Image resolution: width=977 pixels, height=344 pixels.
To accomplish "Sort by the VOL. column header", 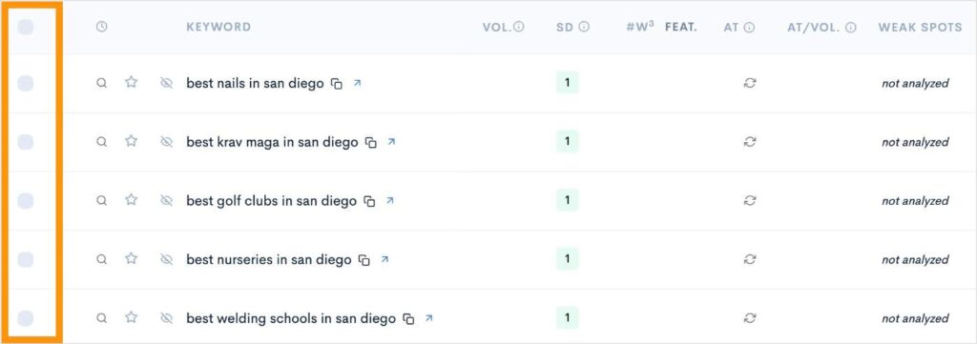I will pyautogui.click(x=496, y=27).
